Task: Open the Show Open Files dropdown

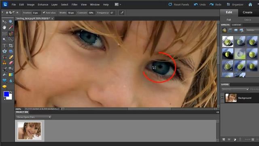Action: [34, 117]
